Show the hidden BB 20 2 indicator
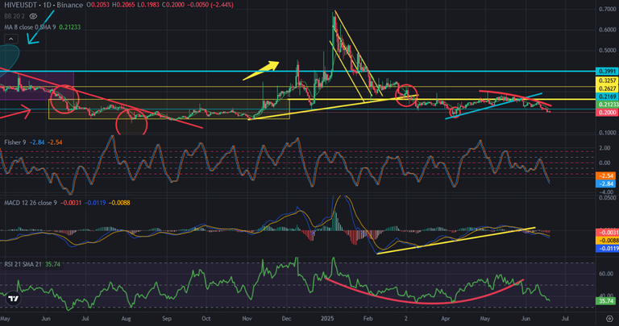The height and width of the screenshot is (326, 619). pyautogui.click(x=34, y=16)
